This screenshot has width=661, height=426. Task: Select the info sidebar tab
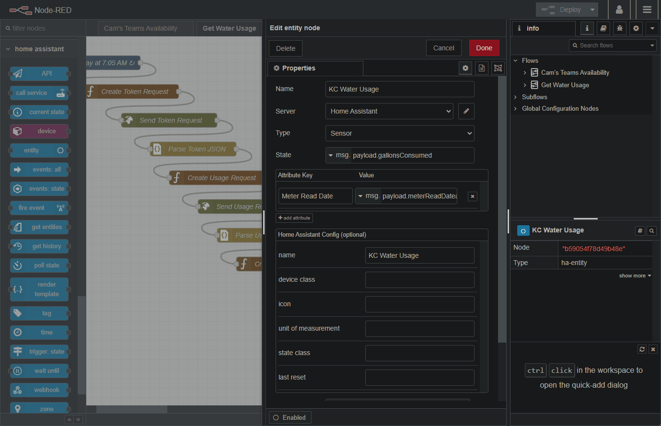pyautogui.click(x=587, y=28)
